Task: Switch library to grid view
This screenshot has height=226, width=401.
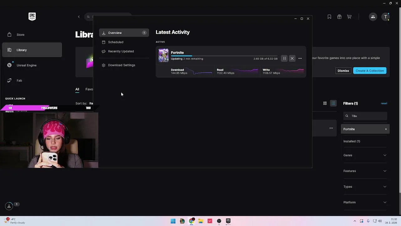Action: (325, 103)
